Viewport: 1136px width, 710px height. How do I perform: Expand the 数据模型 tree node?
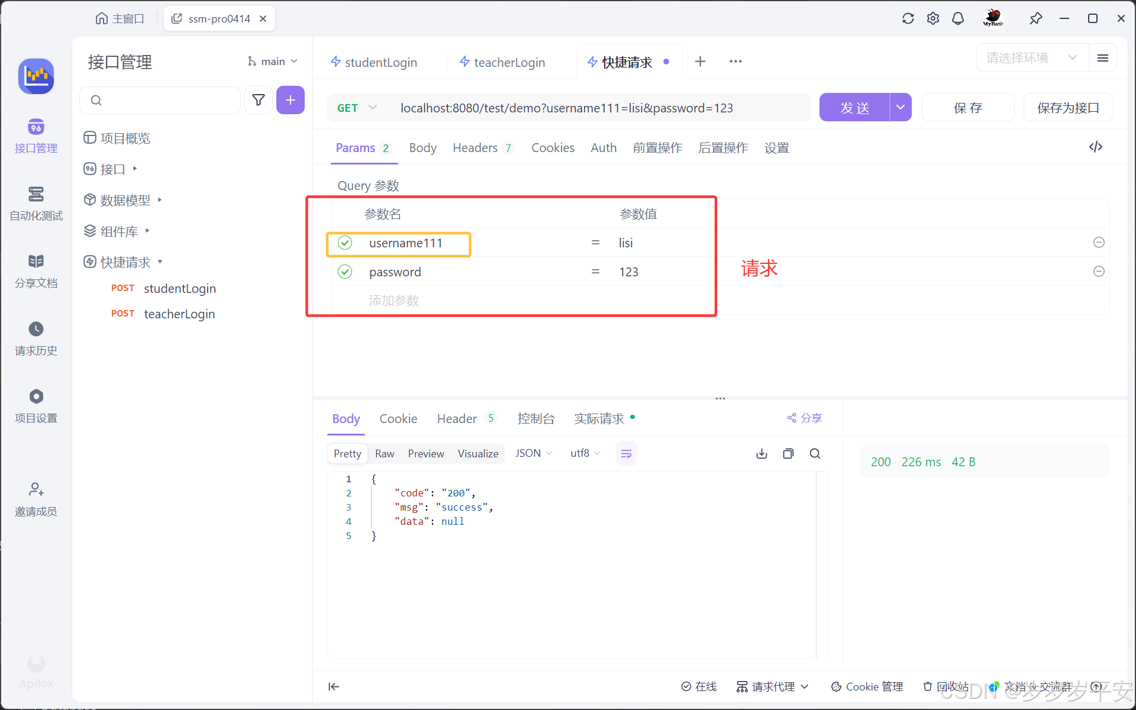[x=160, y=200]
